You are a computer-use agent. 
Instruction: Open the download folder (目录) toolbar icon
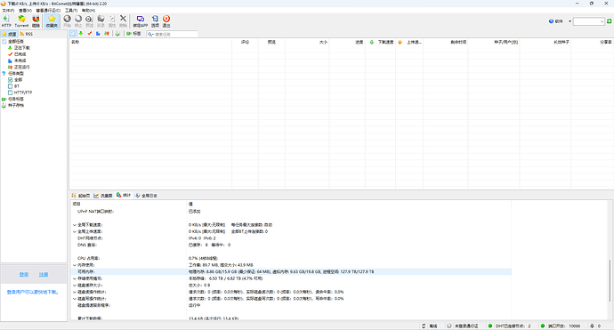[x=101, y=21]
